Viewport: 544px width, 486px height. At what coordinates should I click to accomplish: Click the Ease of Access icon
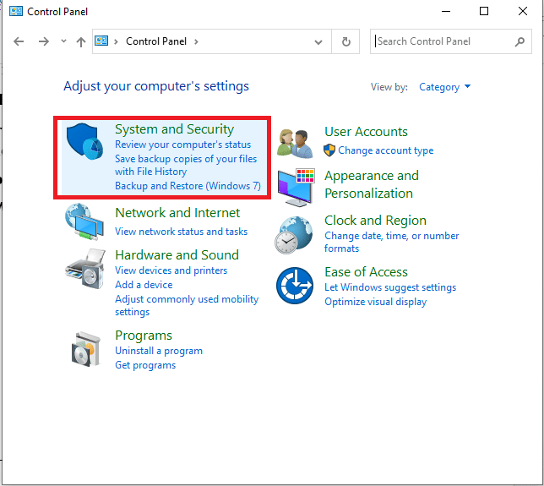[x=295, y=286]
